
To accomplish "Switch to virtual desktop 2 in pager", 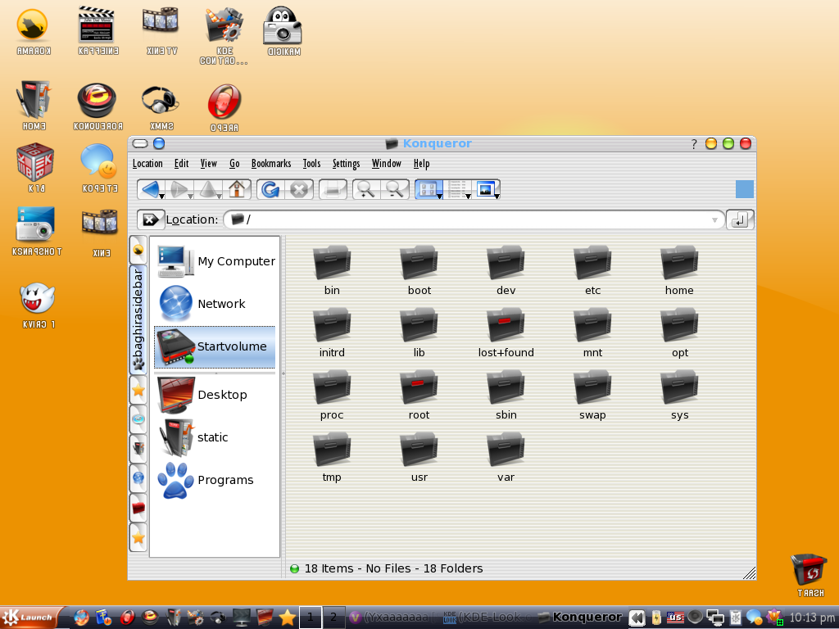I will point(333,618).
